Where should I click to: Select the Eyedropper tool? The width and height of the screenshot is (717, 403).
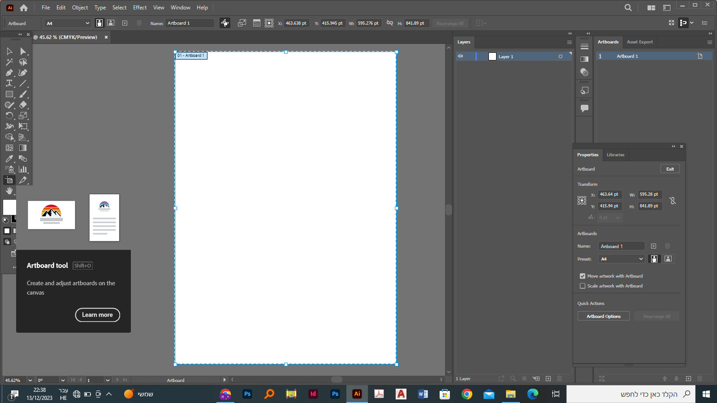pyautogui.click(x=9, y=159)
